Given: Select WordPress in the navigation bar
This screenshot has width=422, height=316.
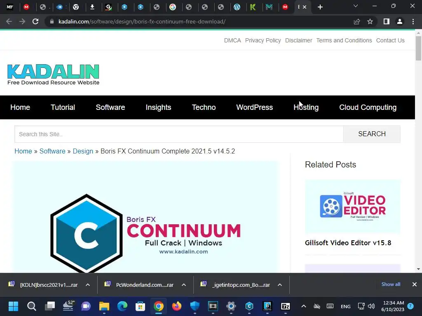Looking at the screenshot, I should click(x=255, y=107).
